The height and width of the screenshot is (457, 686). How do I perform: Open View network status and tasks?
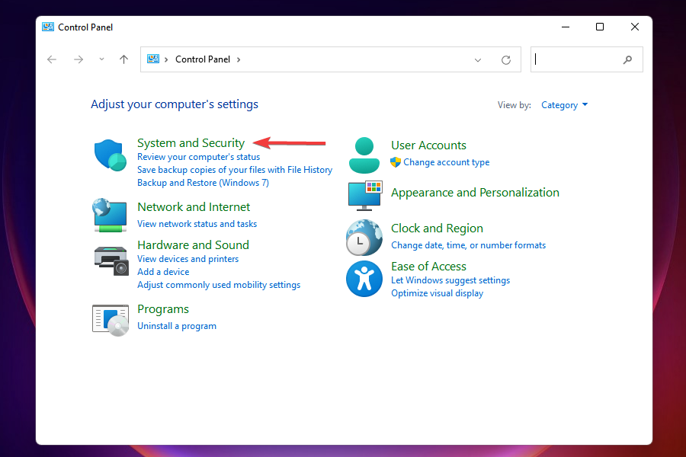coord(197,224)
